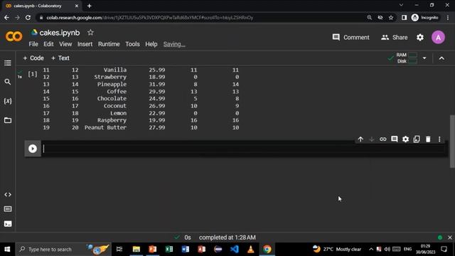Close the bottom status bar

point(450,238)
